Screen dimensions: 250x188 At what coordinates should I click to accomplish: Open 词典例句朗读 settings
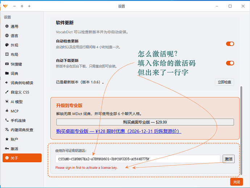coord(22,83)
